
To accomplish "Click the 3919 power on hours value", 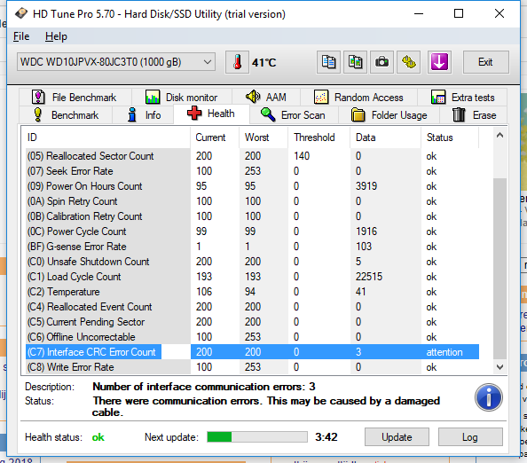I will point(366,186).
